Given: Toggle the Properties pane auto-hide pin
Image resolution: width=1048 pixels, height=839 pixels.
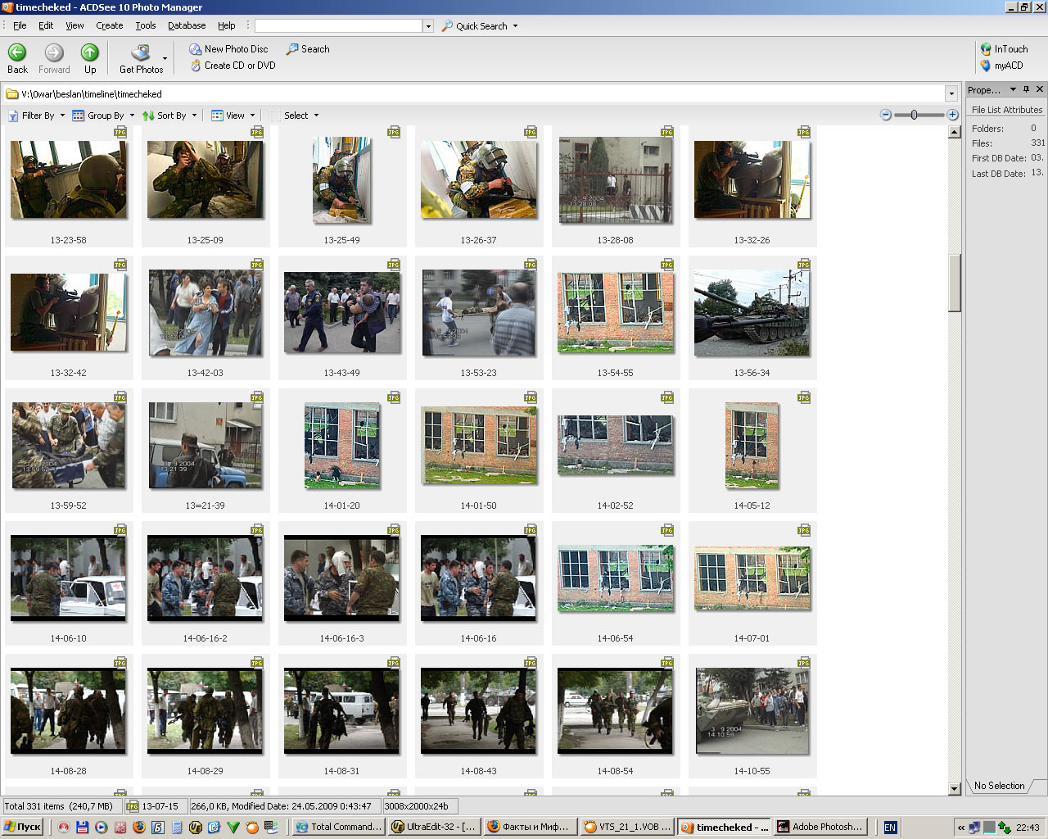Looking at the screenshot, I should [1027, 89].
